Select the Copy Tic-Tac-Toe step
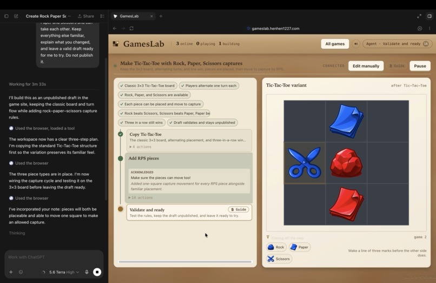436x283 pixels. [189, 140]
